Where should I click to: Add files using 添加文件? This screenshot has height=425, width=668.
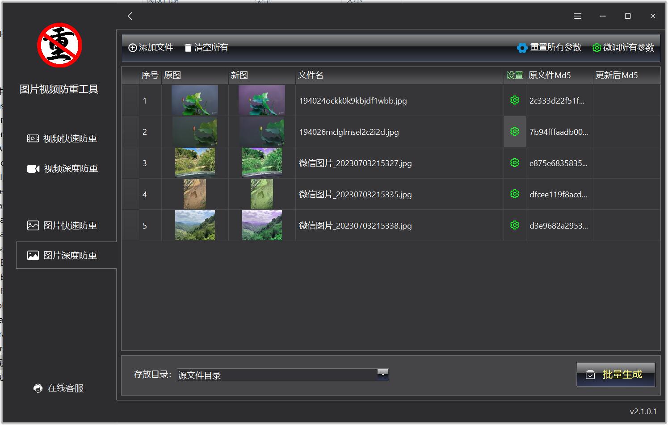pyautogui.click(x=151, y=48)
